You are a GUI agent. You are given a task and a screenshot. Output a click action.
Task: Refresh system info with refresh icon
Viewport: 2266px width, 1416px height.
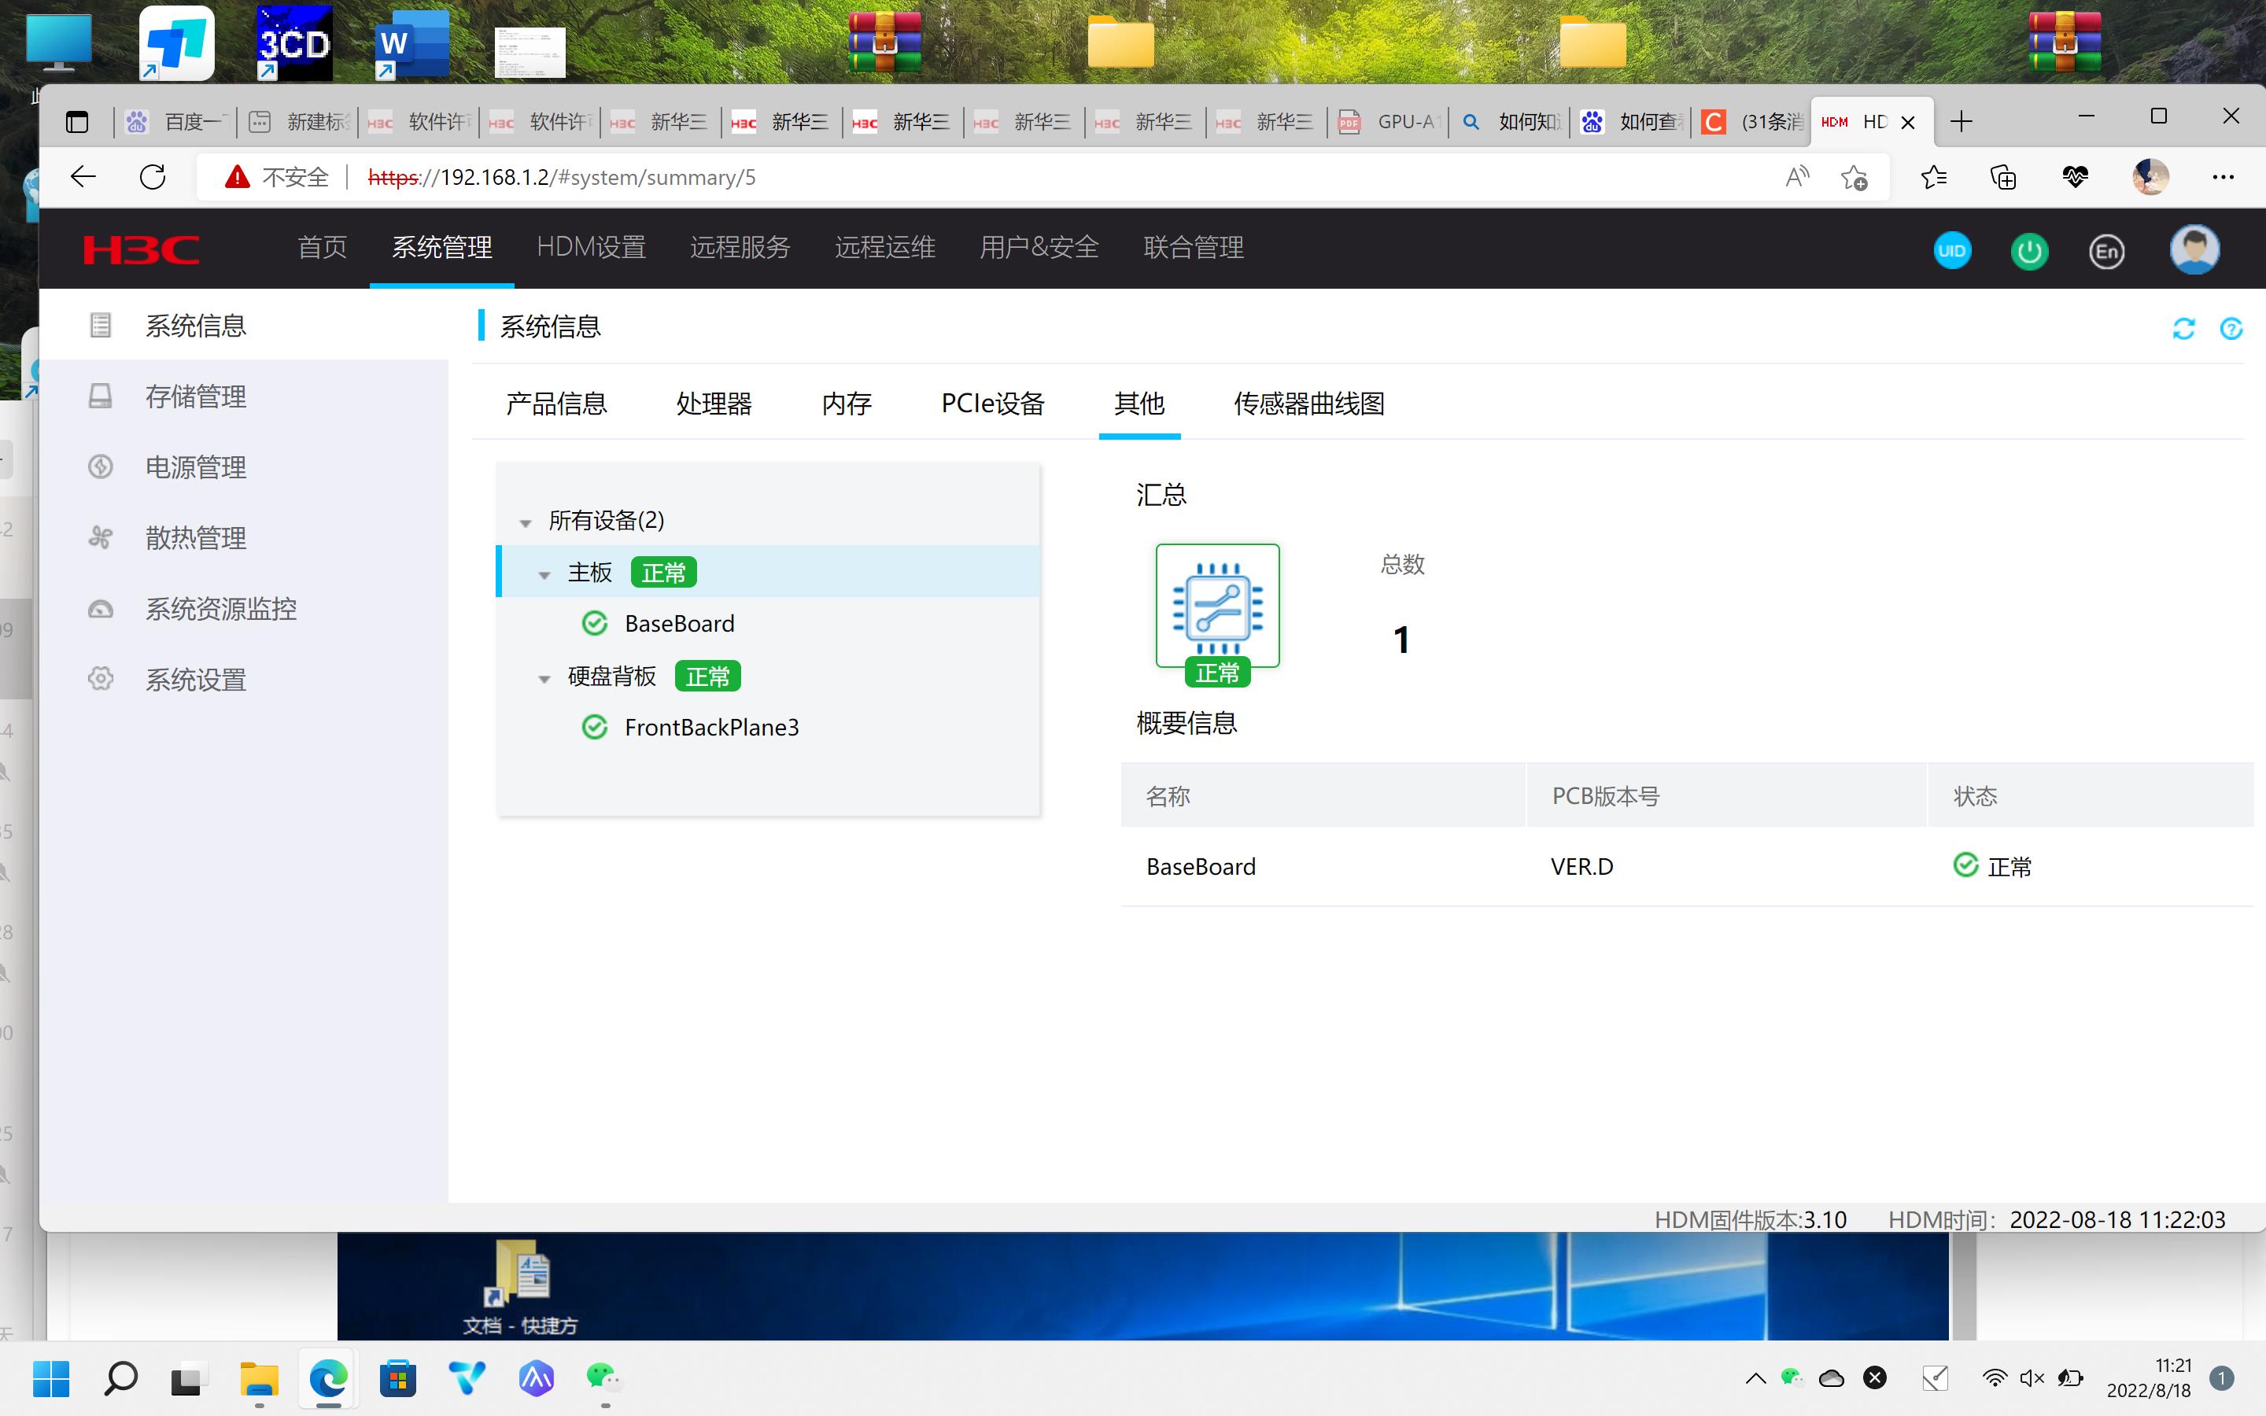pyautogui.click(x=2183, y=329)
